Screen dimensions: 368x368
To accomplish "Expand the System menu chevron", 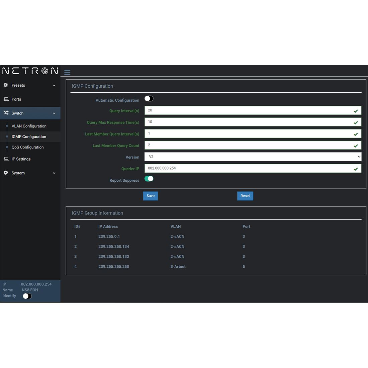I will [x=54, y=173].
